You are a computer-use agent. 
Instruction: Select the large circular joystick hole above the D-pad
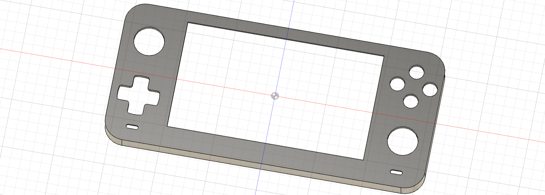pyautogui.click(x=149, y=42)
